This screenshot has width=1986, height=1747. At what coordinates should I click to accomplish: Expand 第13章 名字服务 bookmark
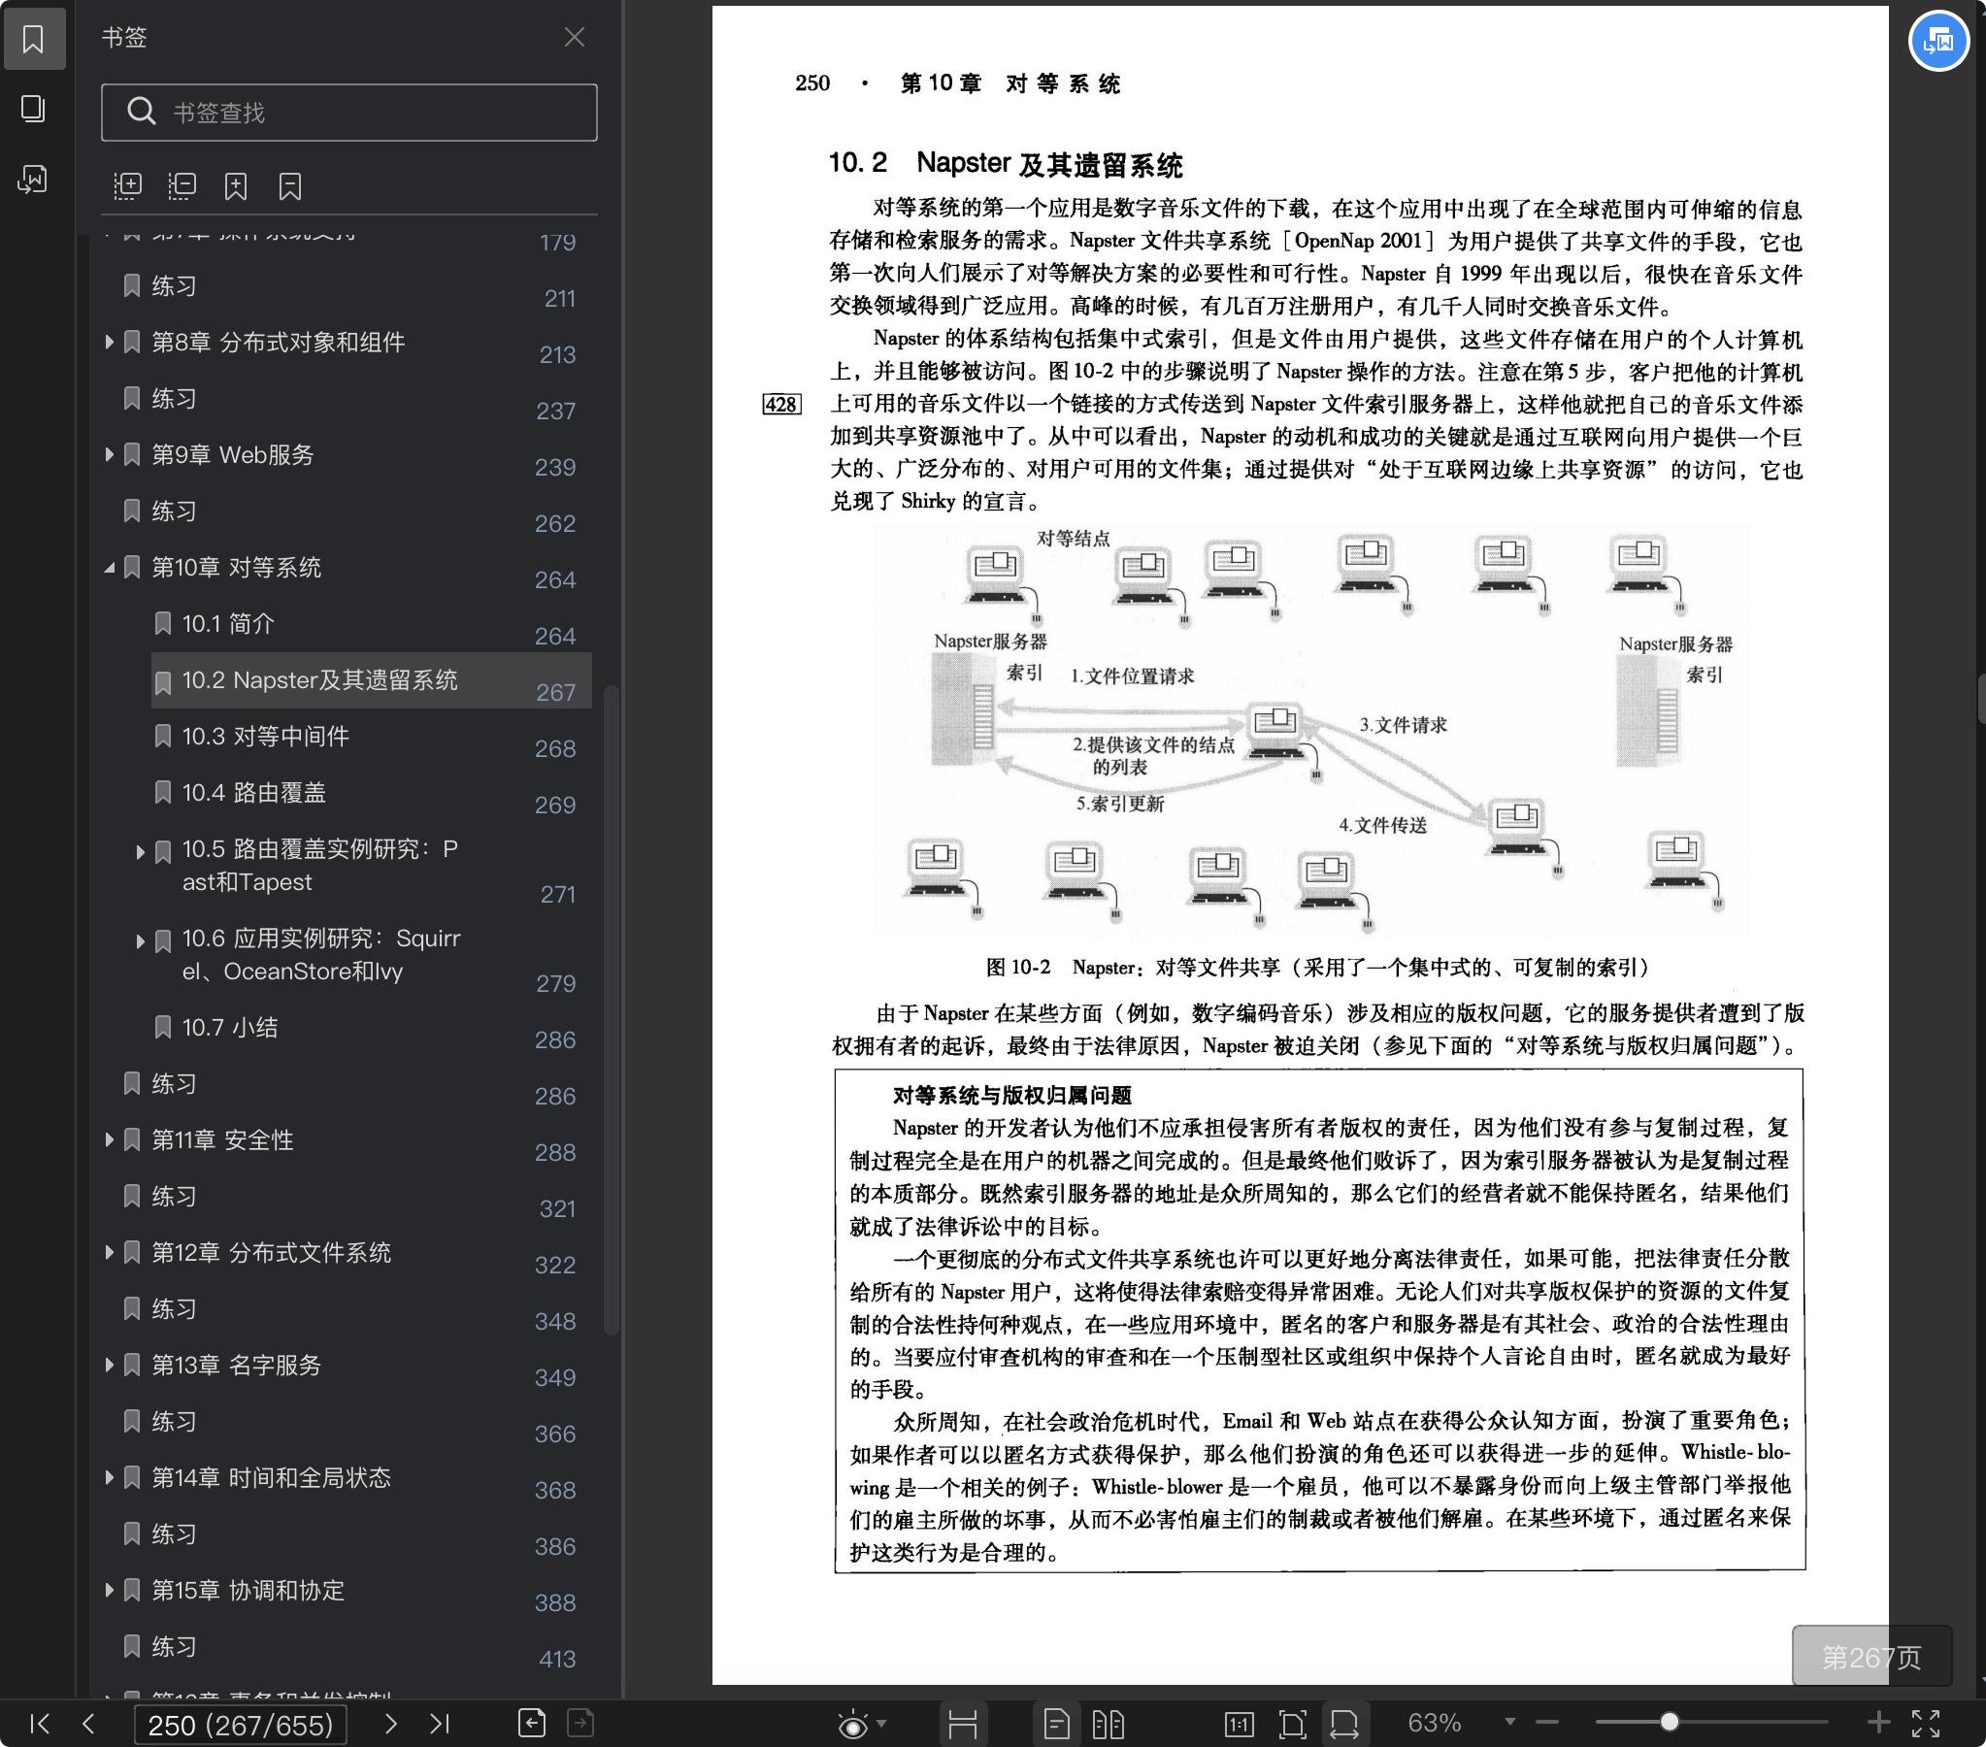pyautogui.click(x=110, y=1366)
